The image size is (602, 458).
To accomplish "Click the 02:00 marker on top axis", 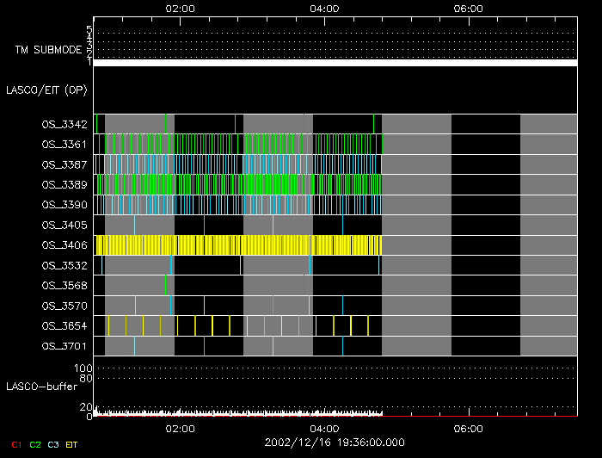I will pyautogui.click(x=180, y=9).
